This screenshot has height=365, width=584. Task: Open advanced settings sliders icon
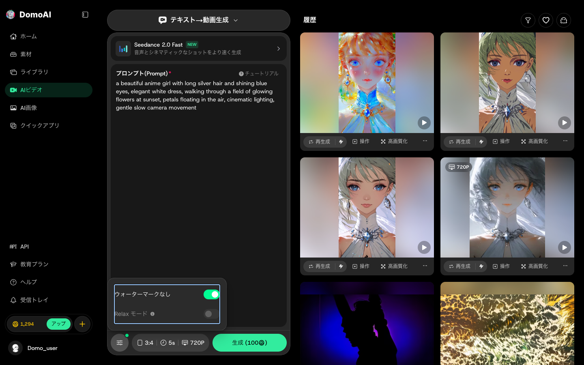(x=120, y=343)
